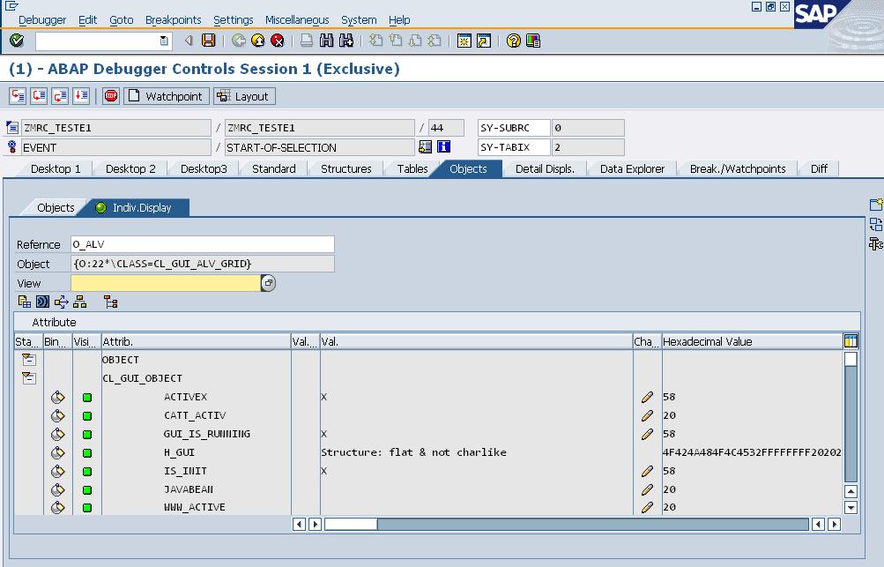Viewport: 884px width, 567px height.
Task: Click the Single Step debugger icon
Action: pos(18,96)
